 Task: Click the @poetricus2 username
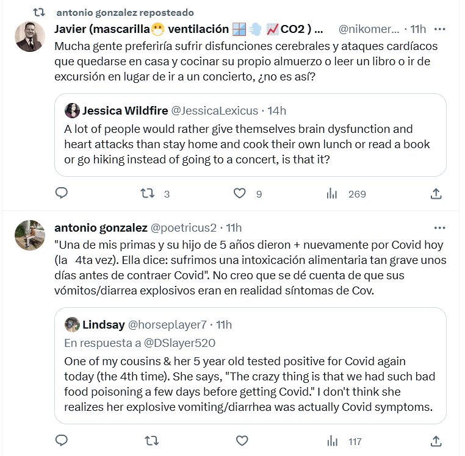pos(183,227)
